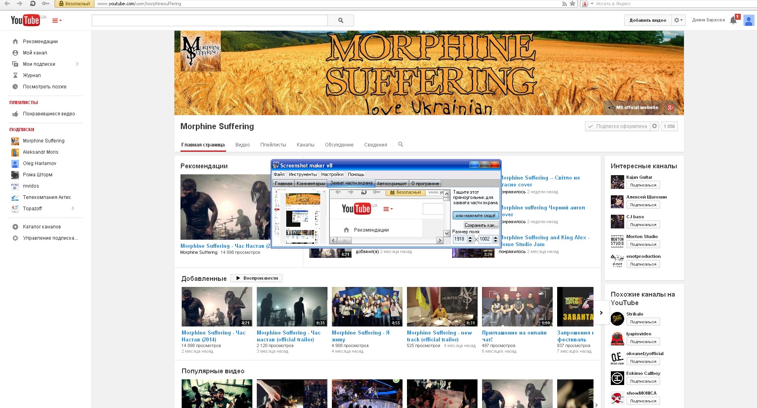Open Посмотреть позже in the sidebar
This screenshot has height=408, width=757.
point(45,87)
